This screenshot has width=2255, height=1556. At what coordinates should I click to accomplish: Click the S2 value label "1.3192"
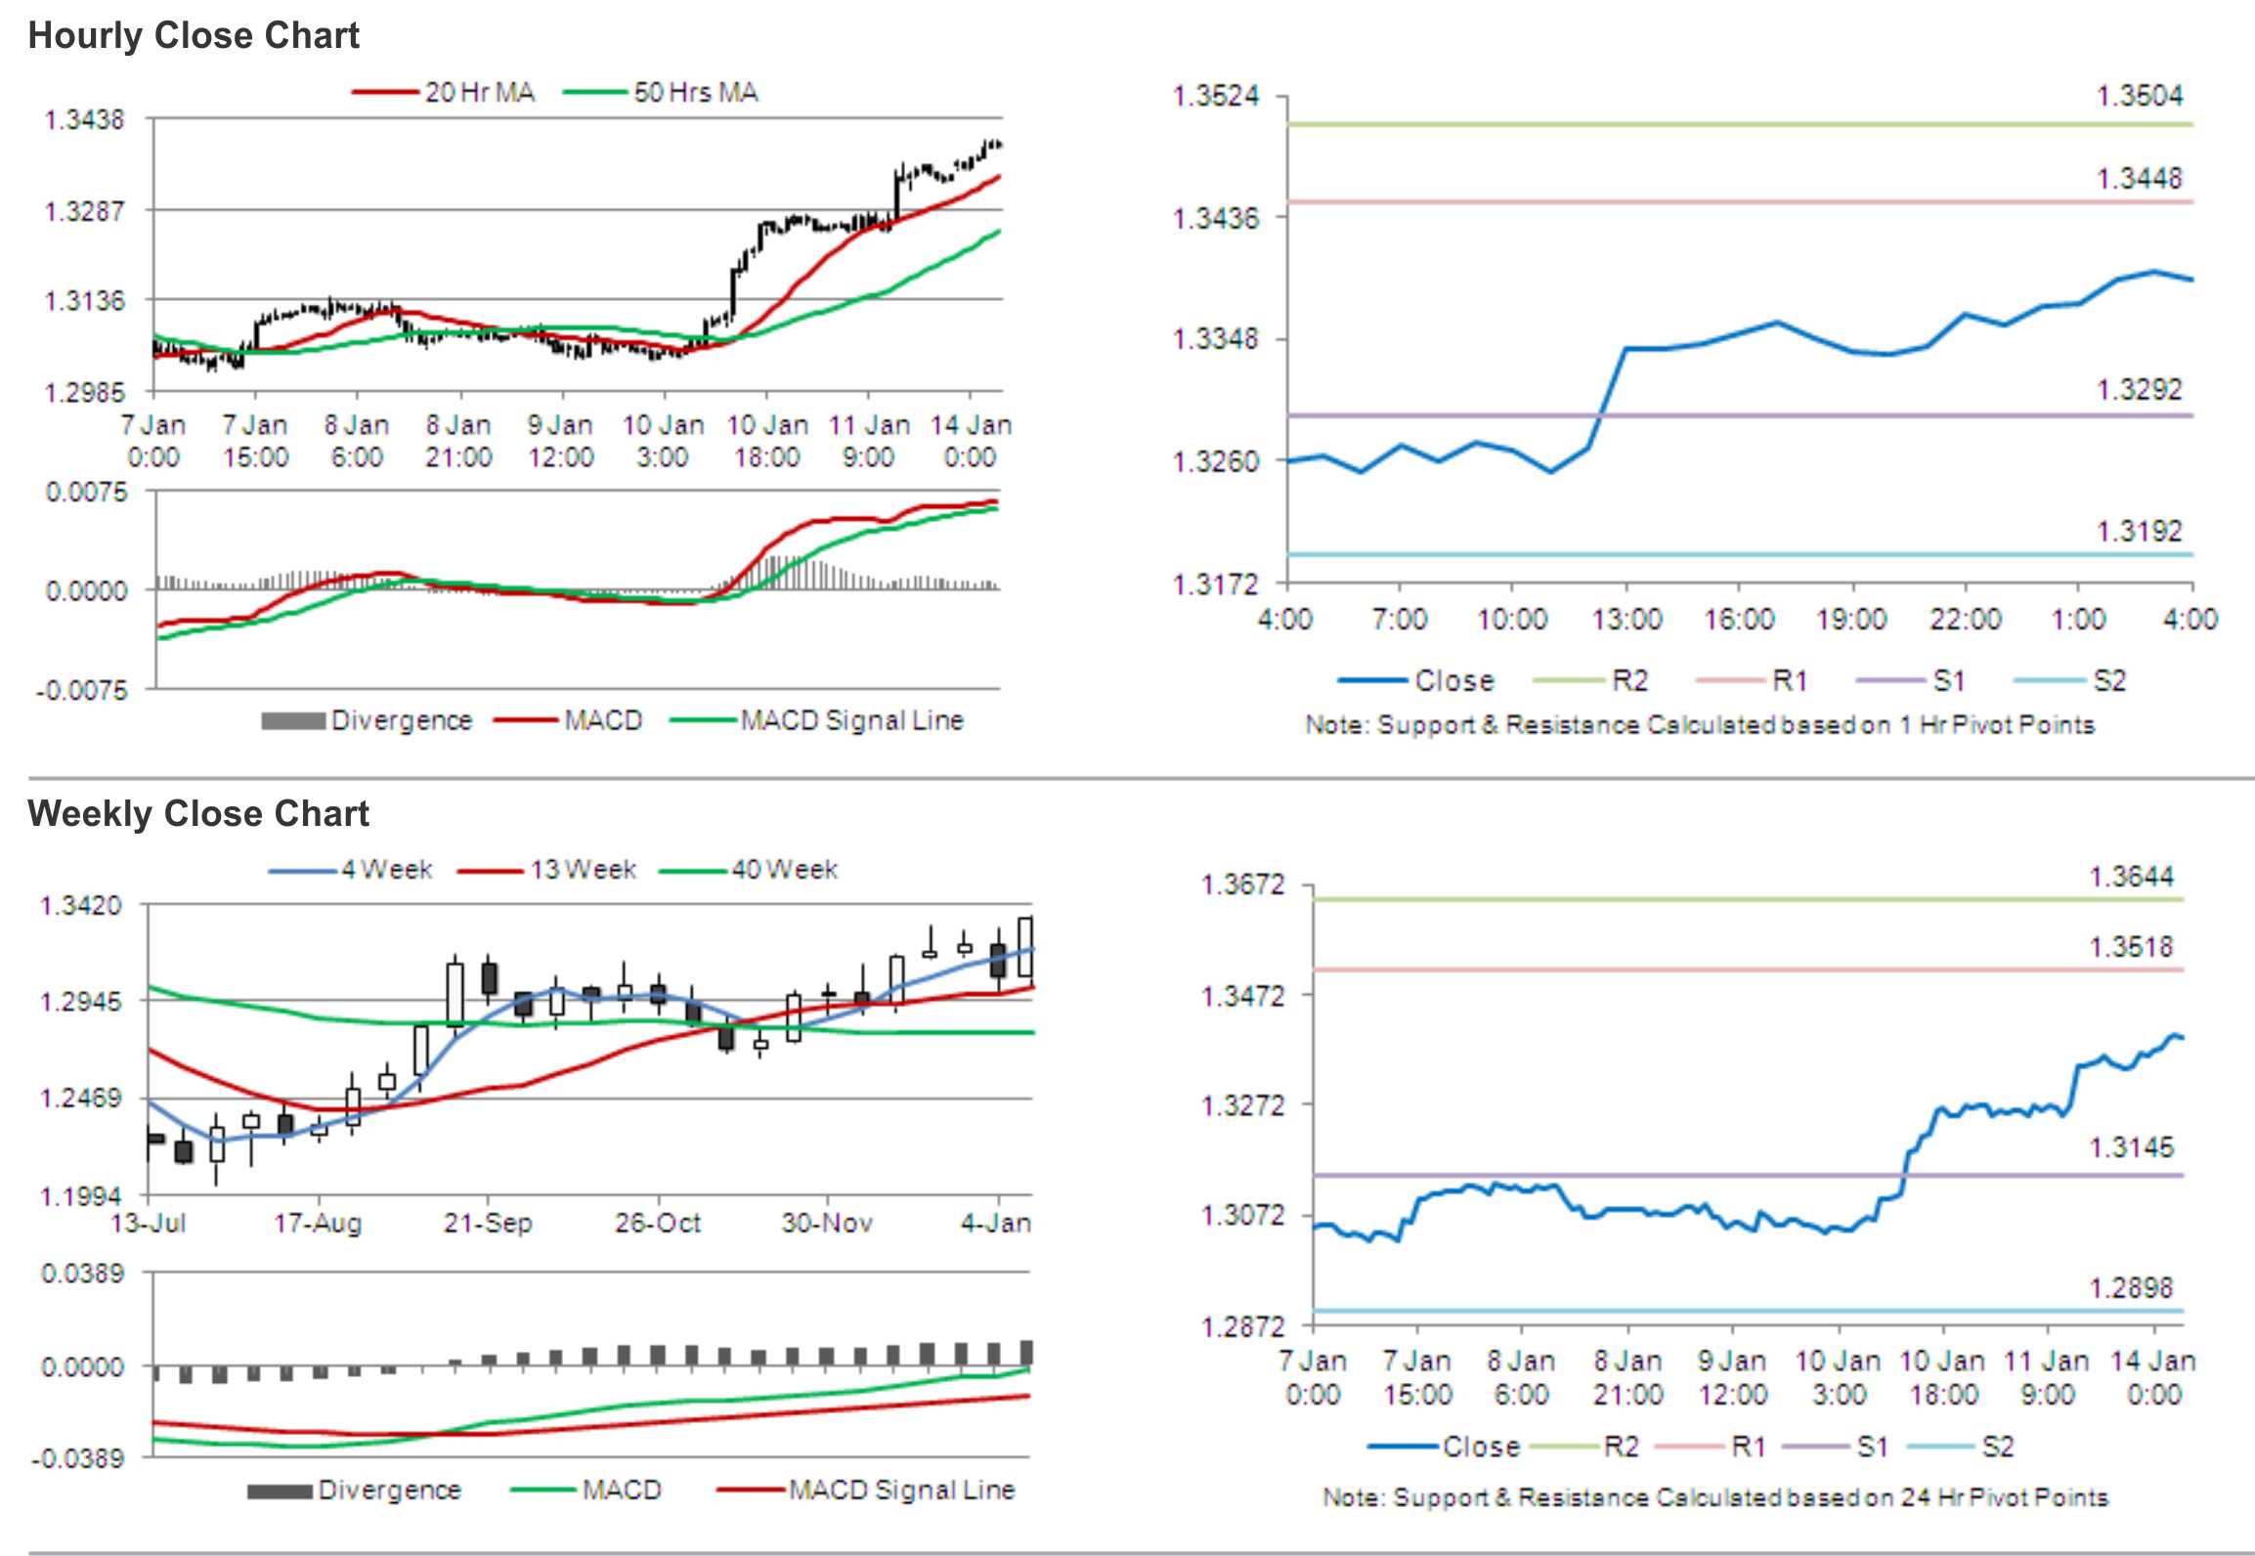2139,532
